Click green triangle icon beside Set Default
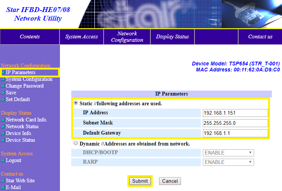The image size is (282, 191). click(3, 99)
